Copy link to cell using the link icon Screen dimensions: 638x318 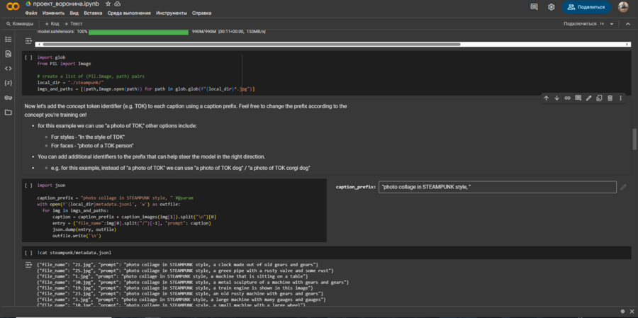point(567,98)
